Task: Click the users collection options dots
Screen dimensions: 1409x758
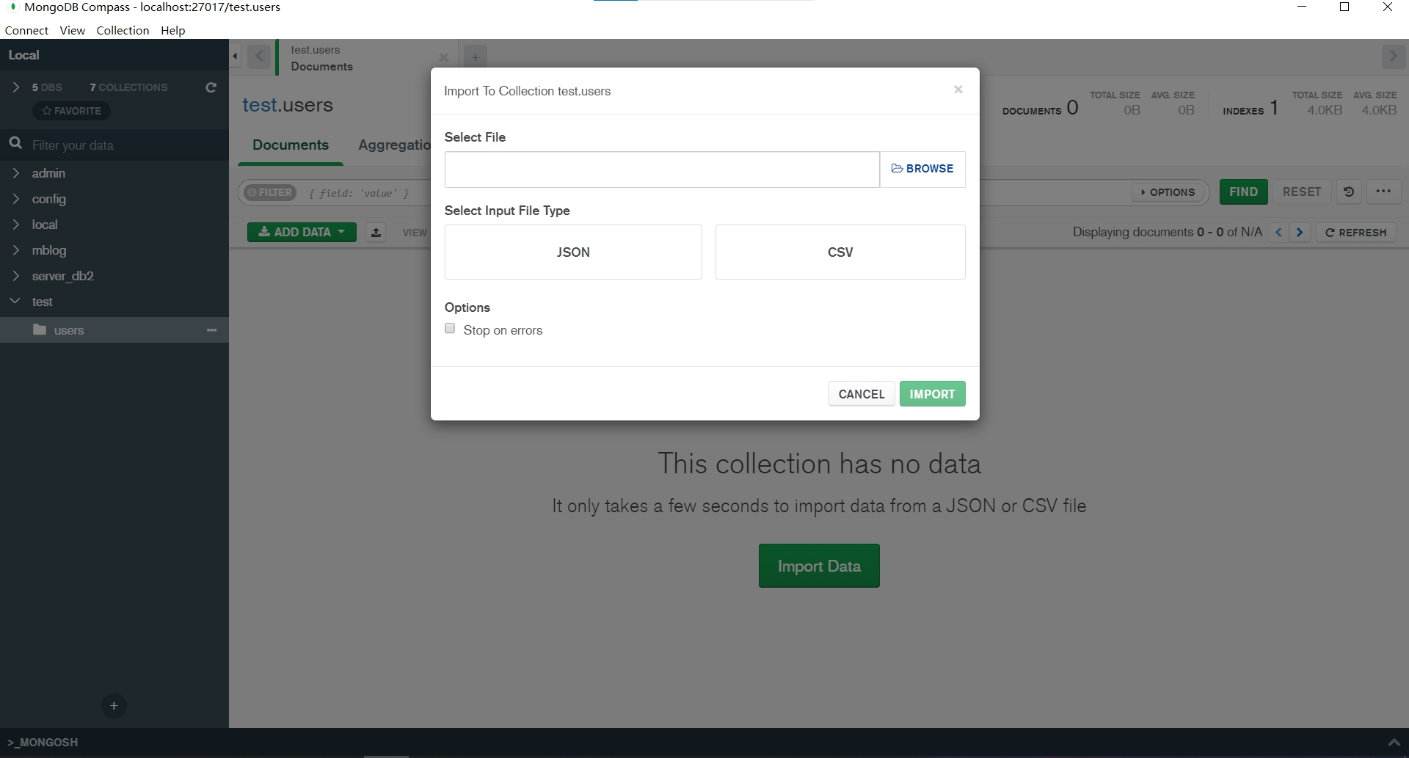Action: click(x=212, y=330)
